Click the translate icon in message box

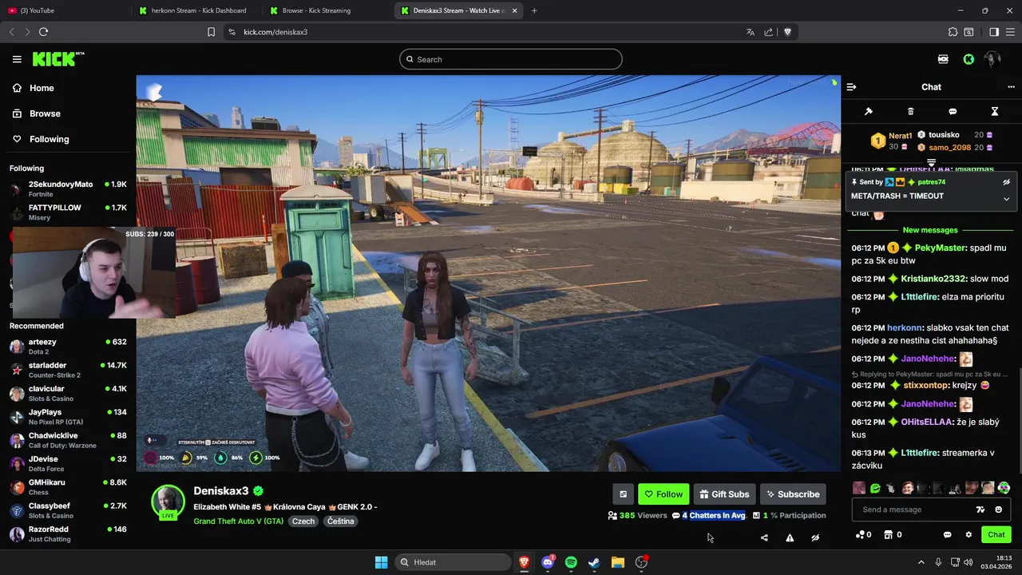(x=980, y=510)
